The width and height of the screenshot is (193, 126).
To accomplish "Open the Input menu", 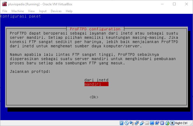I will pos(43,11).
